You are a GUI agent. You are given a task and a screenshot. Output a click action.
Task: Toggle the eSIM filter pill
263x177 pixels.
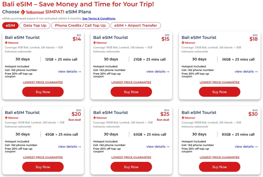pos(10,25)
